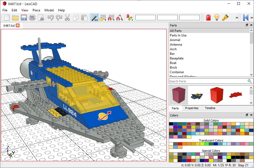Click the second transform input field
This screenshot has height=168, width=254.
pos(167,17)
